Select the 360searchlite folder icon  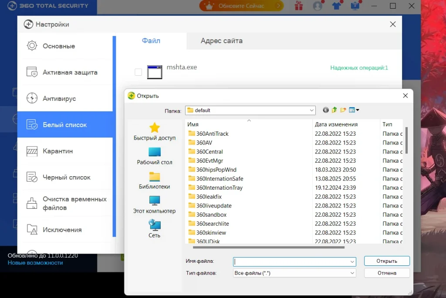(x=192, y=224)
